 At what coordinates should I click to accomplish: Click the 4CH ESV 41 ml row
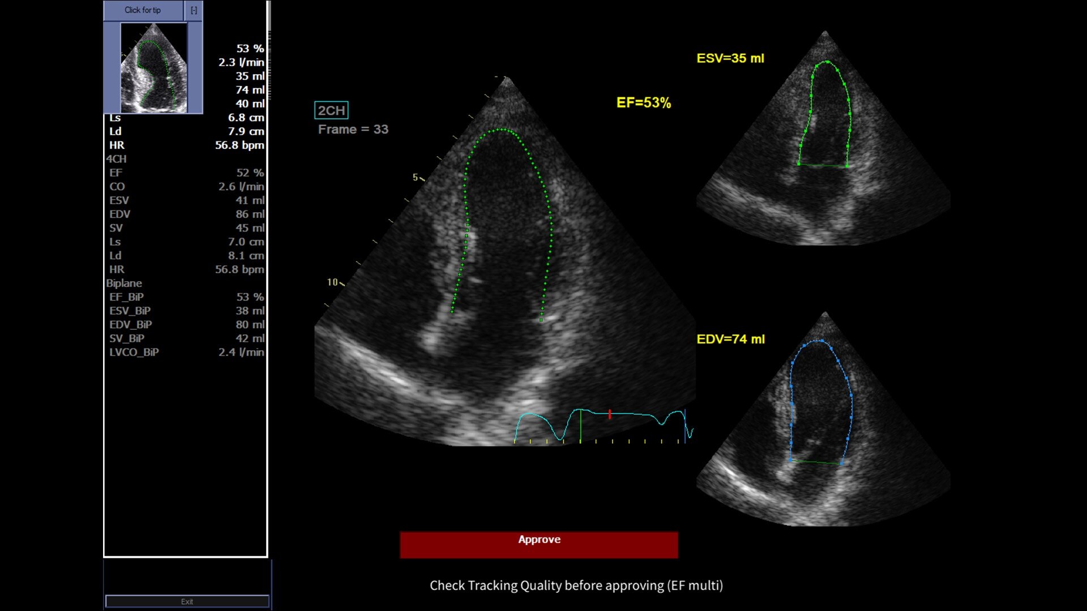pyautogui.click(x=186, y=200)
